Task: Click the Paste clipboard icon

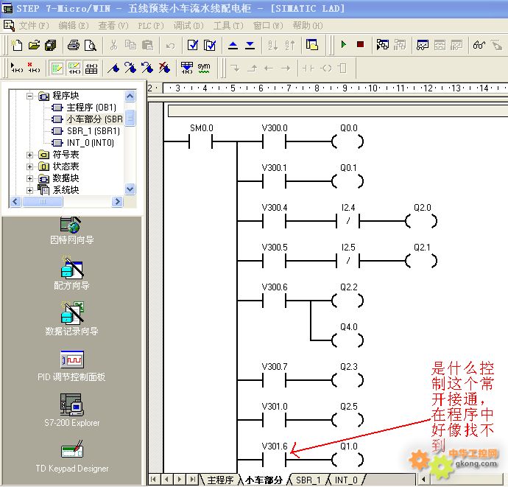Action: pyautogui.click(x=147, y=45)
